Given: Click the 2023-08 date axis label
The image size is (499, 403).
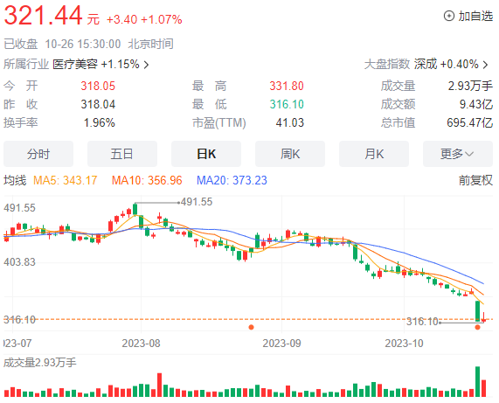Looking at the screenshot, I should 141,344.
